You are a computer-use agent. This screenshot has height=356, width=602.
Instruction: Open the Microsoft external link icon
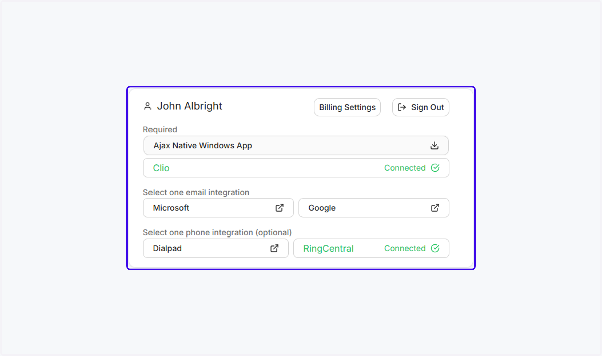coord(280,208)
